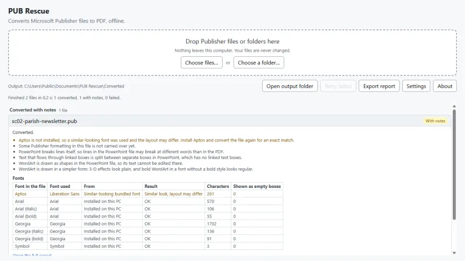Click WordArt is drawn as shapes note
Image resolution: width=465 pixels, height=261 pixels.
tap(101, 163)
